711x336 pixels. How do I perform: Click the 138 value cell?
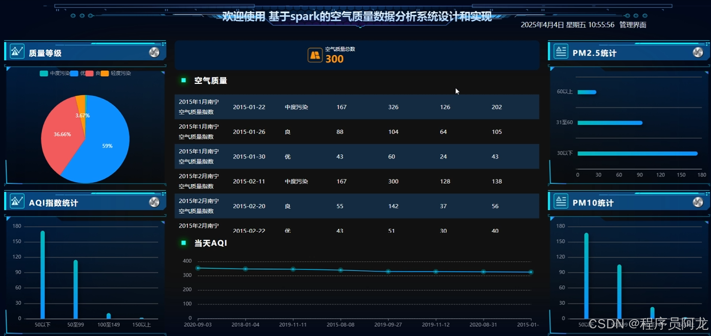(497, 182)
